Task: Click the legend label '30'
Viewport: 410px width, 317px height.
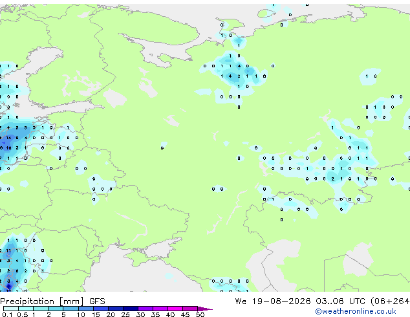Action: [x=140, y=314]
